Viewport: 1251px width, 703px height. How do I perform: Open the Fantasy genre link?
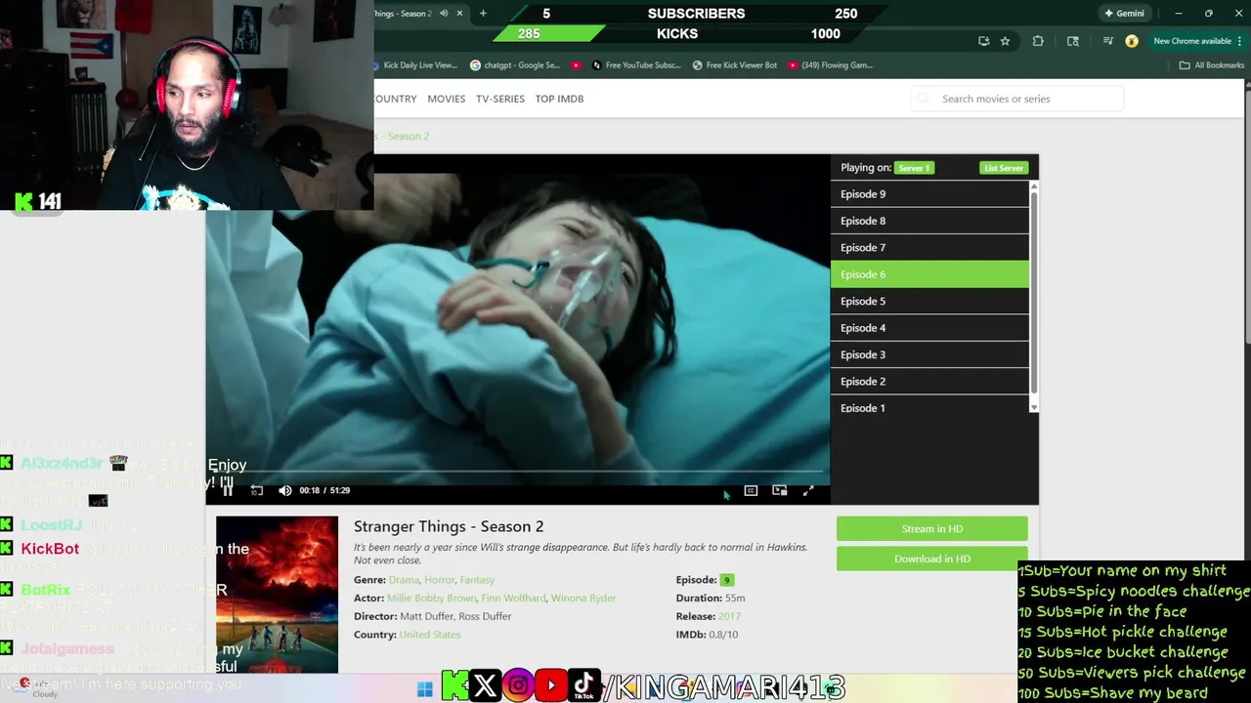pyautogui.click(x=477, y=580)
